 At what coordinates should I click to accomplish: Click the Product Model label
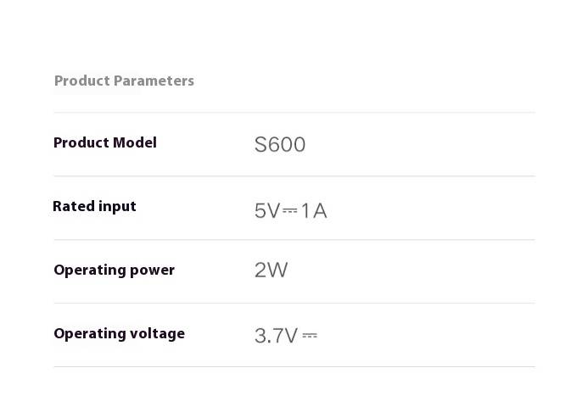(105, 142)
